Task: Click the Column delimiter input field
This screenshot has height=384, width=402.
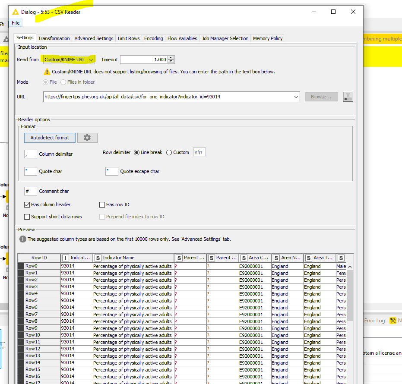Action: coord(31,154)
